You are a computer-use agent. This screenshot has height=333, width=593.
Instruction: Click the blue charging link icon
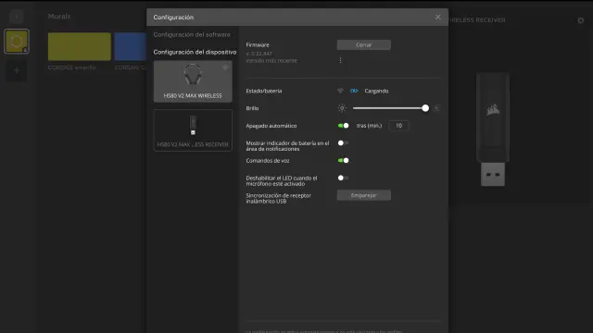(354, 91)
